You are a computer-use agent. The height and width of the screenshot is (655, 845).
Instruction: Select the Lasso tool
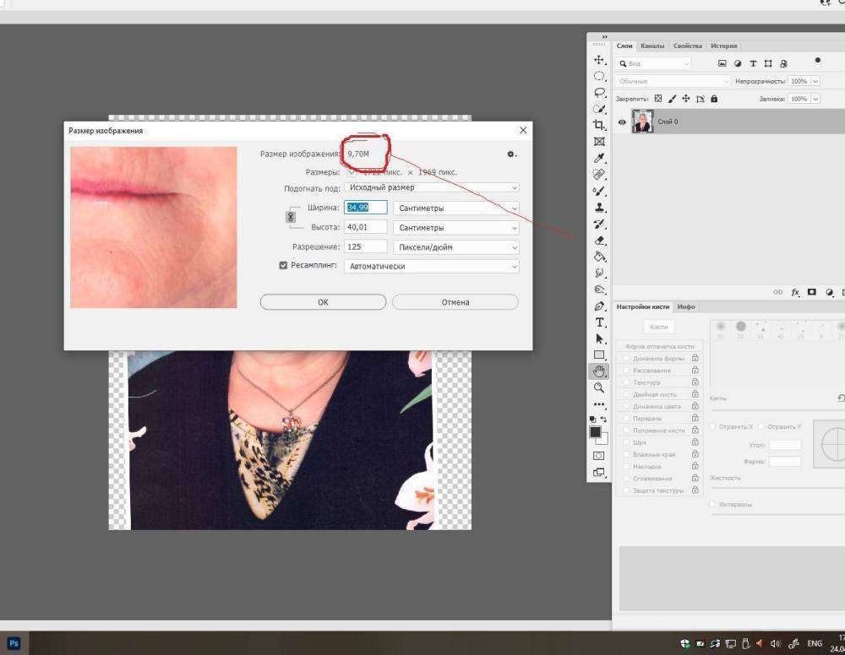(x=599, y=92)
